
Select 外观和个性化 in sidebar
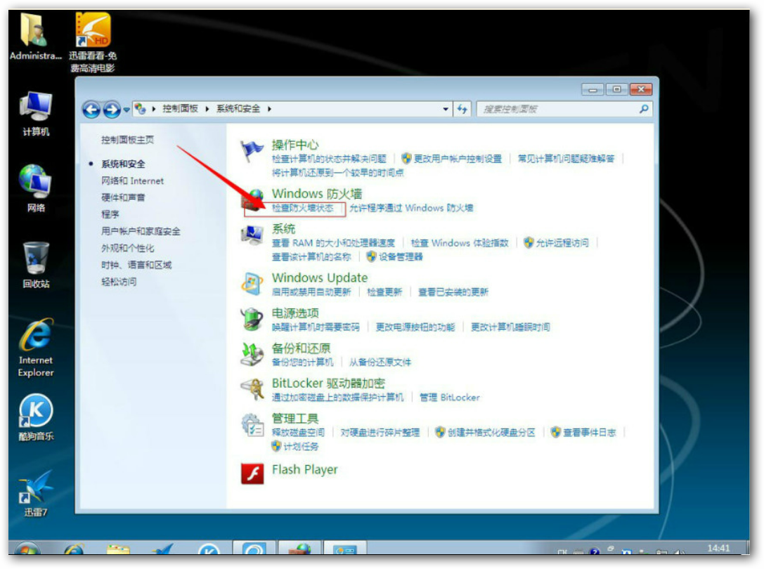coord(128,248)
